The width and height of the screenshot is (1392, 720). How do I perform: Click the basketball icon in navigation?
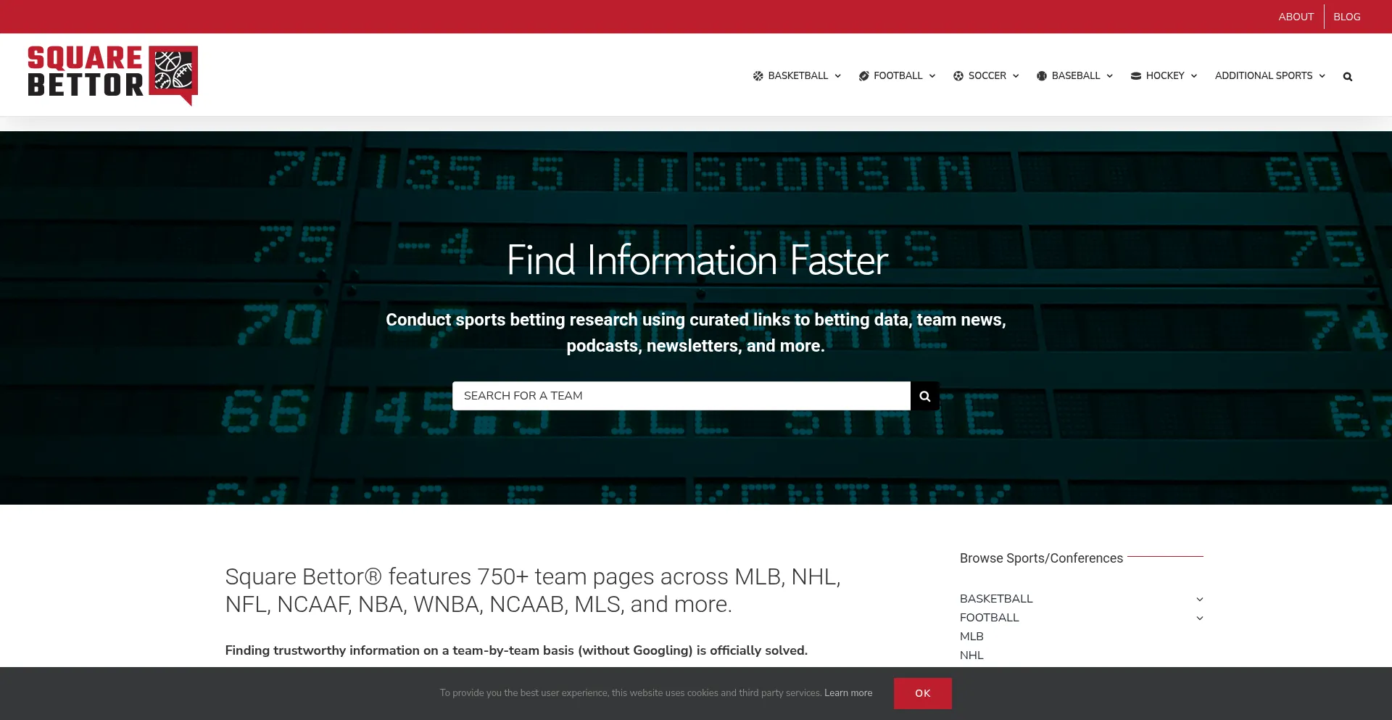758,76
